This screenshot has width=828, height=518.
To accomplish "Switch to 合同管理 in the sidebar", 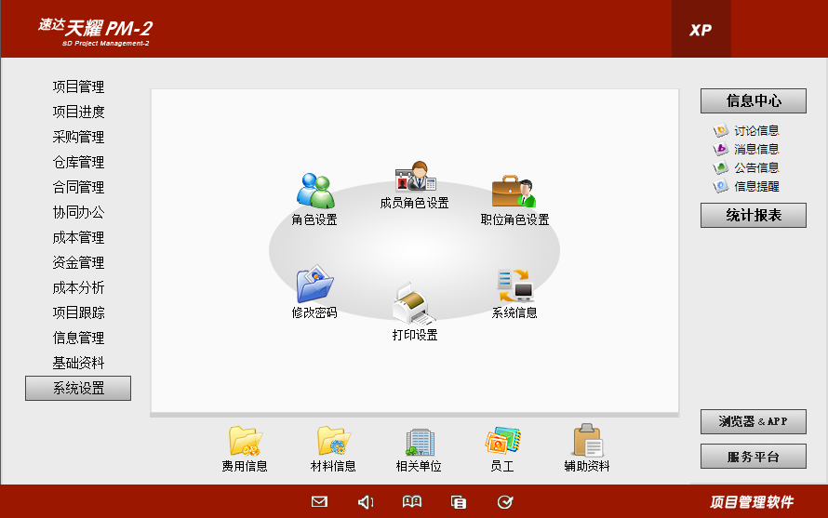I will pyautogui.click(x=78, y=188).
